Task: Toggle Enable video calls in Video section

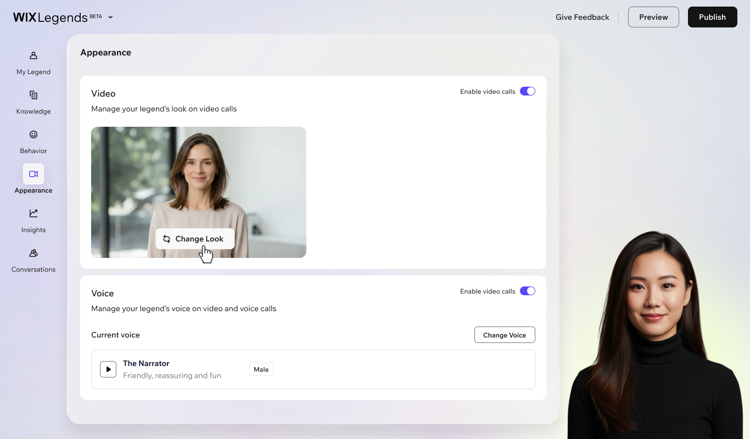Action: (x=528, y=92)
